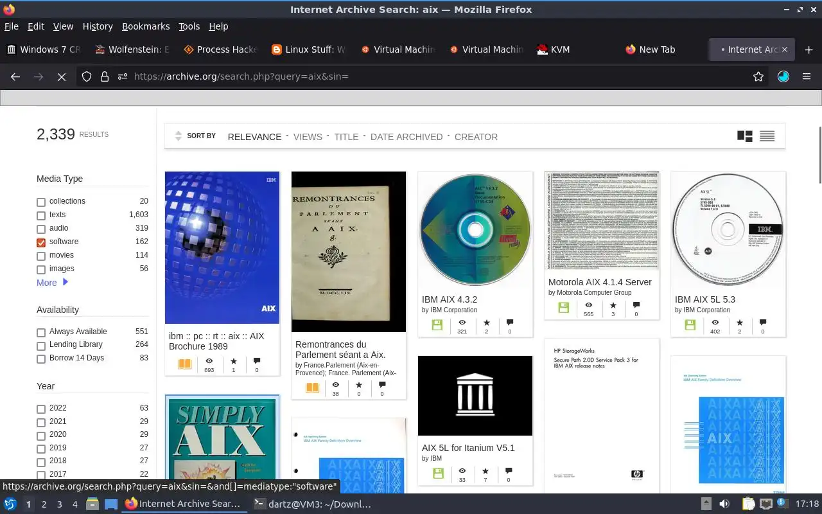The width and height of the screenshot is (822, 514).
Task: Sort results by TITLE
Action: pos(346,137)
